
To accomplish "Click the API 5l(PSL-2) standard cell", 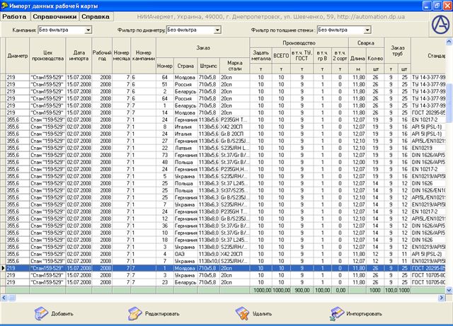I will (428, 254).
